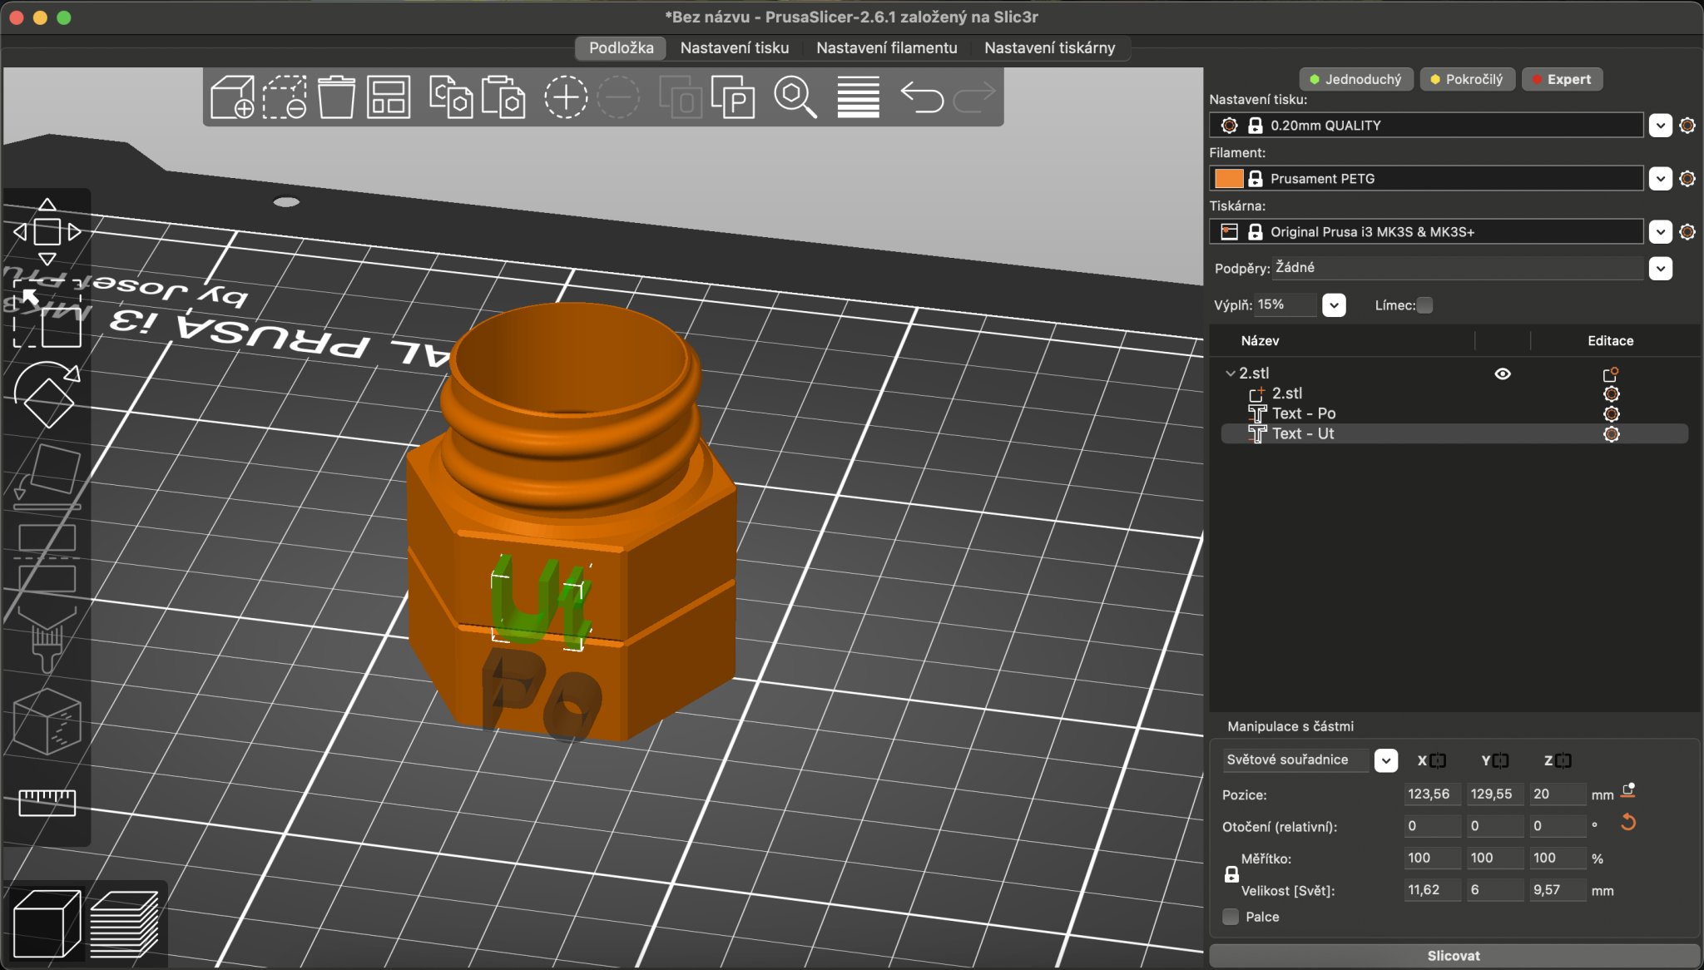Click the orange filament color swatch
This screenshot has height=970, width=1704.
coord(1228,179)
